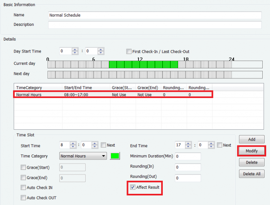
Task: Enable the Grace(Start) checkbox
Action: point(23,167)
